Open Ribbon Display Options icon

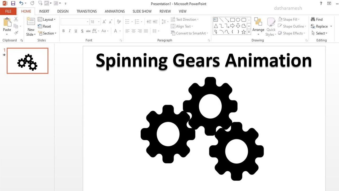pos(329,3)
